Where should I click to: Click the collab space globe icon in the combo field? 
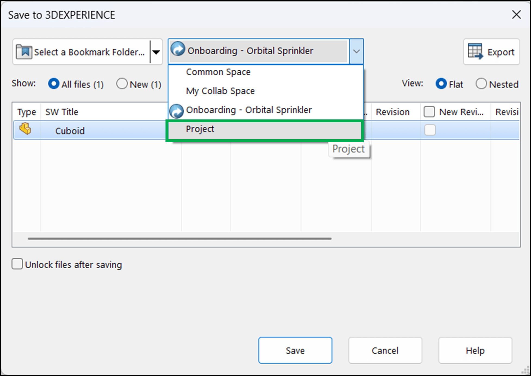(x=178, y=50)
